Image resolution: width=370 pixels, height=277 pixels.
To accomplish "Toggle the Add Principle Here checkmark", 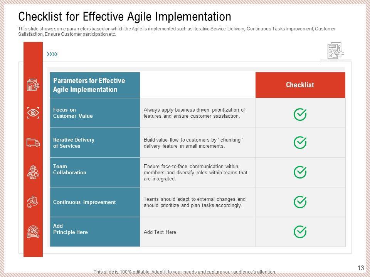I will coord(300,232).
